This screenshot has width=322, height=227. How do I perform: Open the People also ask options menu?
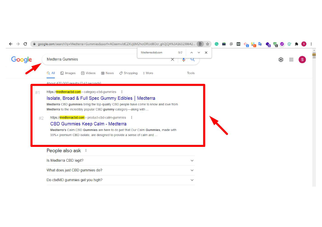[x=86, y=150]
